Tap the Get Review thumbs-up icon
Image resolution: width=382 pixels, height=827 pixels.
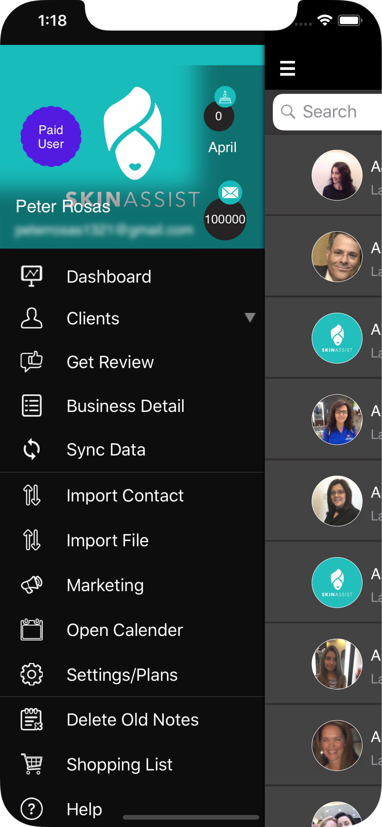click(x=31, y=362)
